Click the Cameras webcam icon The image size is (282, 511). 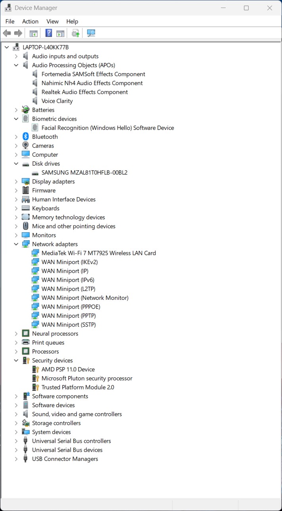tap(26, 146)
